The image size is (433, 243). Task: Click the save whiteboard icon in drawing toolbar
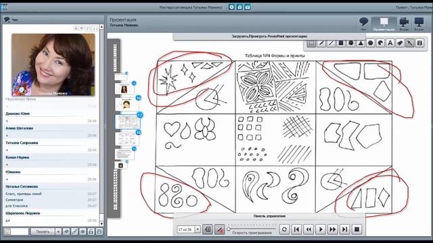coord(419,43)
